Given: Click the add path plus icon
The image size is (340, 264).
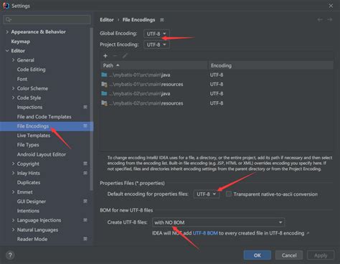Looking at the screenshot, I should click(x=105, y=56).
